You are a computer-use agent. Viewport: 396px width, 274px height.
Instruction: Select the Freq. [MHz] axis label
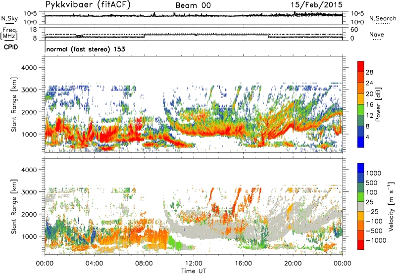pos(9,34)
